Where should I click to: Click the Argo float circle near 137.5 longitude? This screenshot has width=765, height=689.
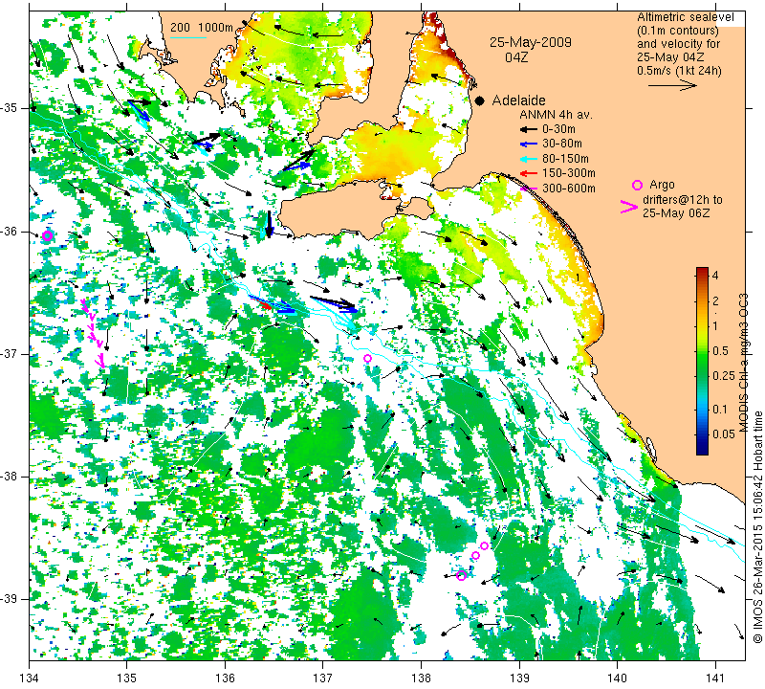(368, 359)
